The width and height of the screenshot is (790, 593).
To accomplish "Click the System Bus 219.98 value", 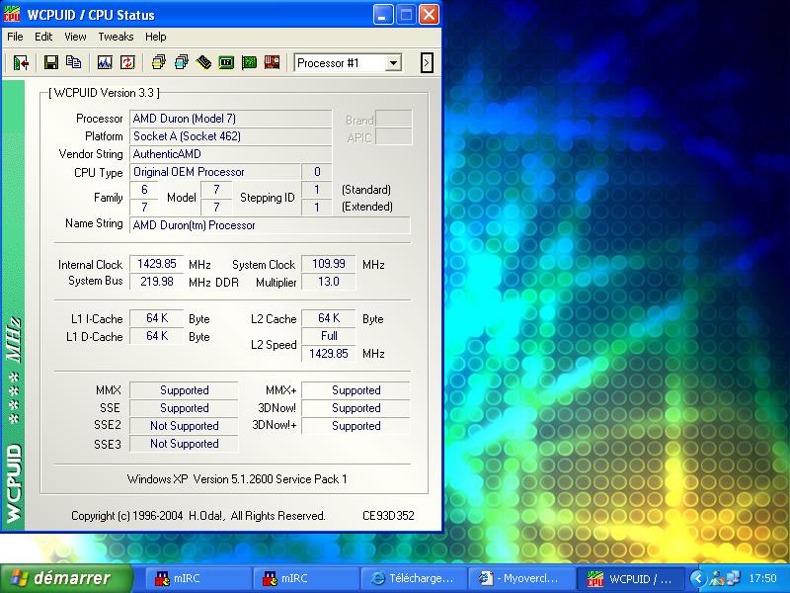I will tap(157, 282).
